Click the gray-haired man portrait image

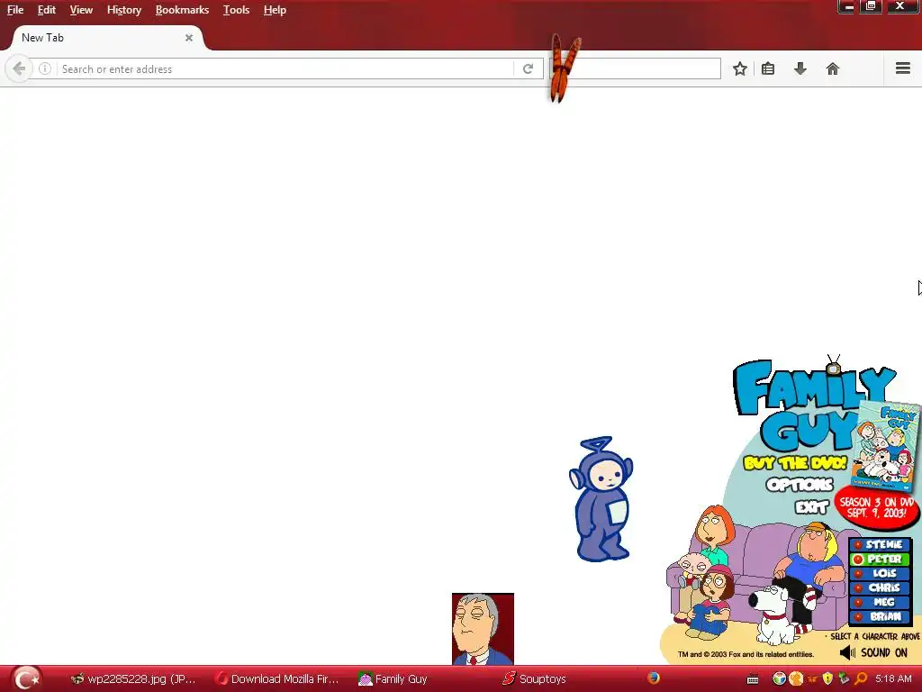click(483, 628)
